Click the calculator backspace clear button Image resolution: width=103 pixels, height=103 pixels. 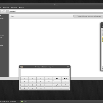[65, 79]
